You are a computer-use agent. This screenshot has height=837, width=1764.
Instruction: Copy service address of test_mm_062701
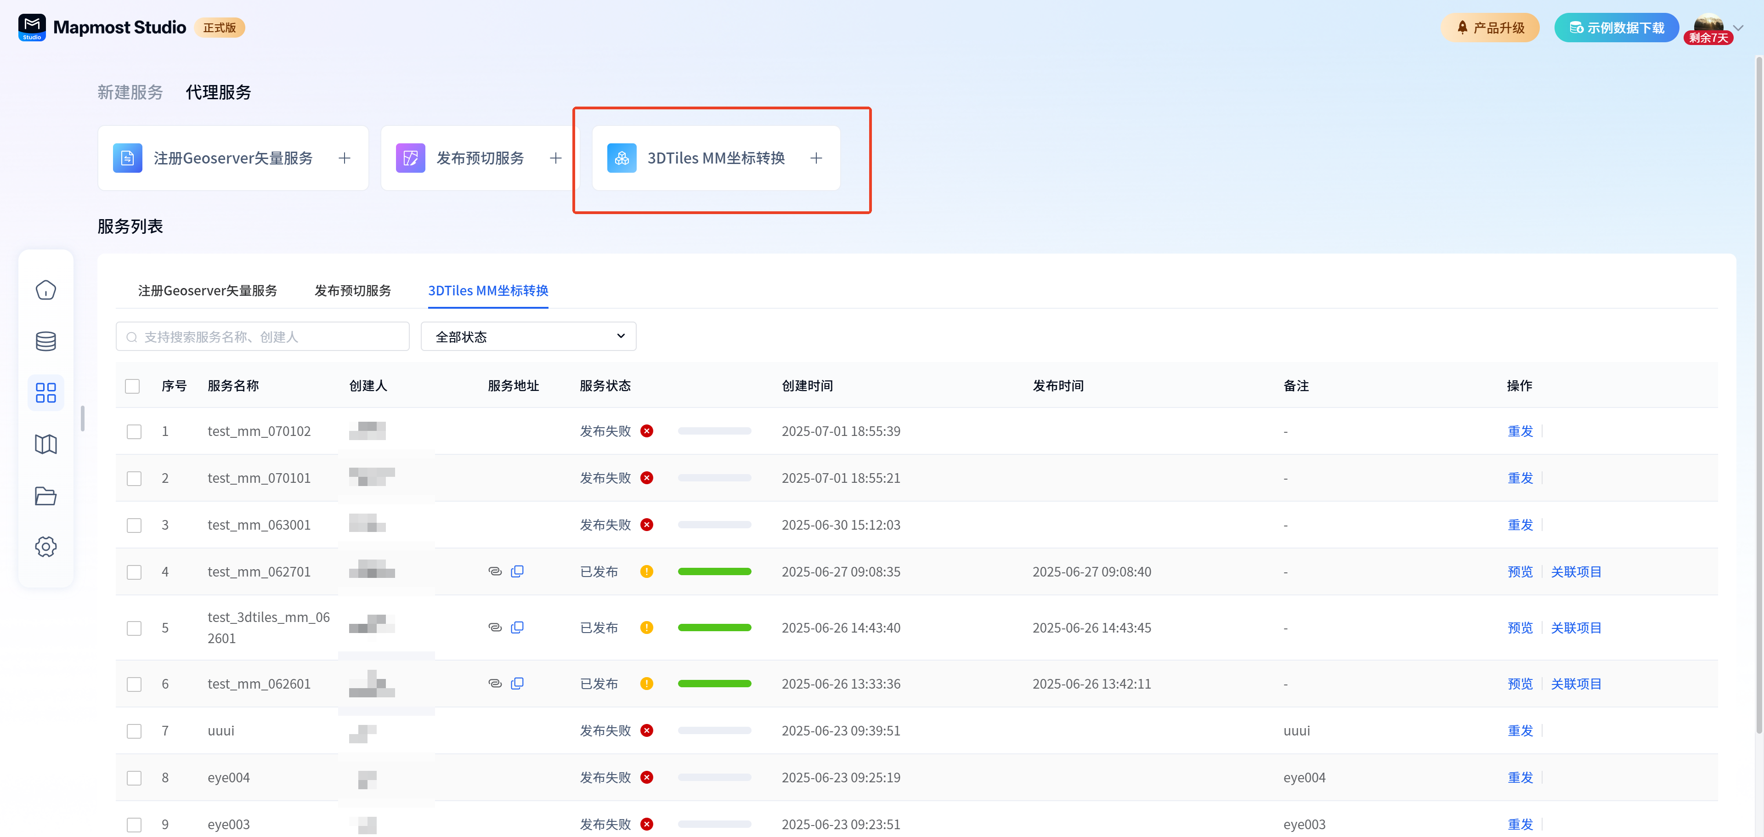(517, 571)
